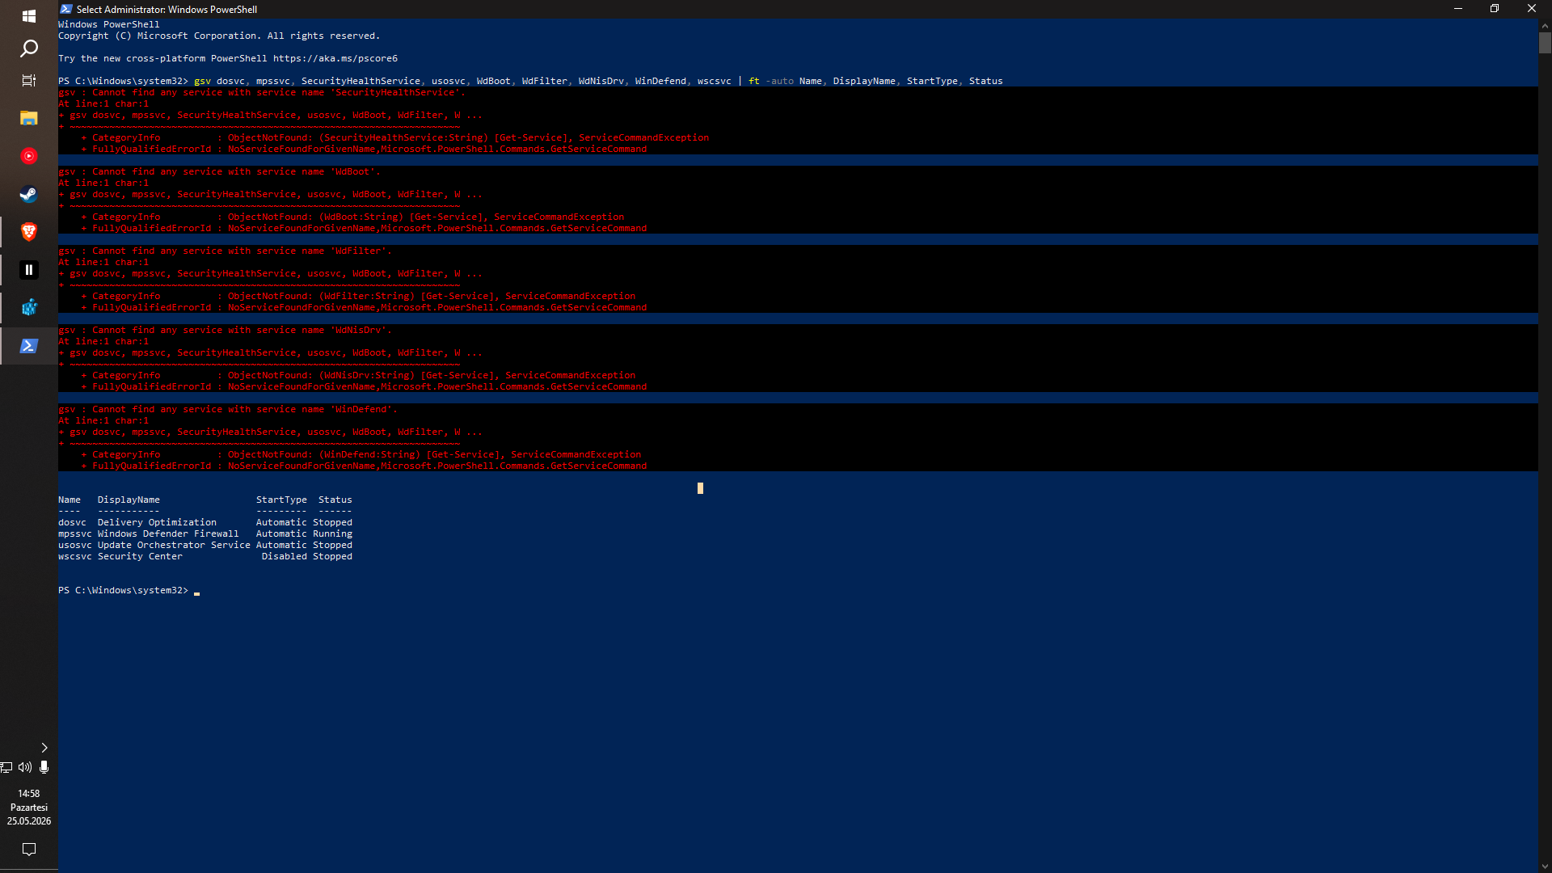Click error text mentioning 'WdFilter'
The height and width of the screenshot is (873, 1552).
click(225, 251)
